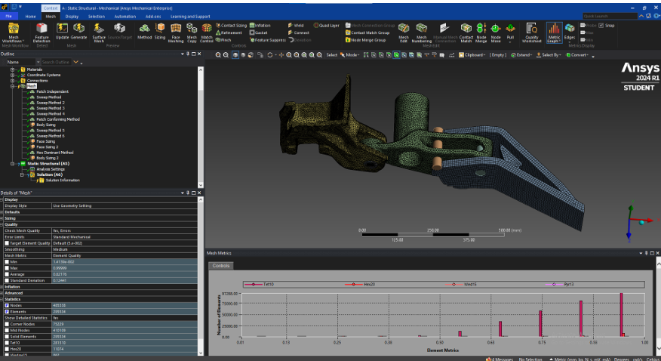This screenshot has height=361, width=661.
Task: Open the Feature Detection tool
Action: [x=42, y=29]
